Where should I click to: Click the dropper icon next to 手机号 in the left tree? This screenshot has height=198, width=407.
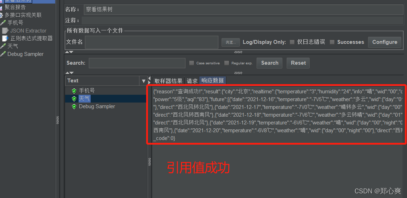[3, 23]
